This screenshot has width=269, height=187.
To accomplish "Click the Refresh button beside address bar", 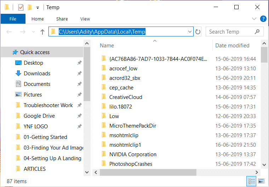I will click(198, 32).
